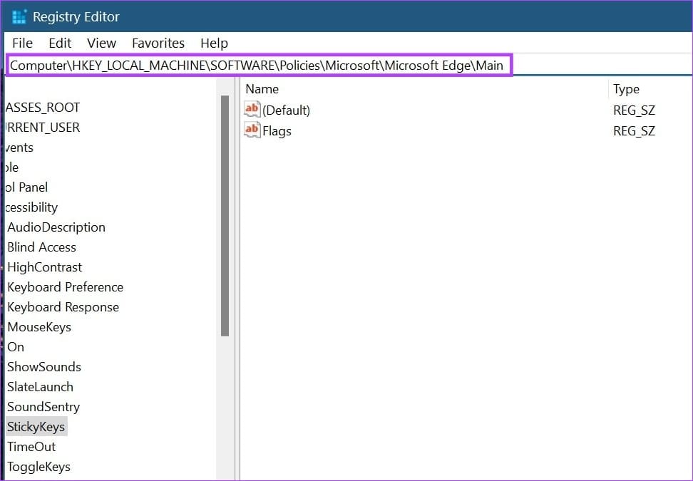Open the View menu

tap(101, 43)
